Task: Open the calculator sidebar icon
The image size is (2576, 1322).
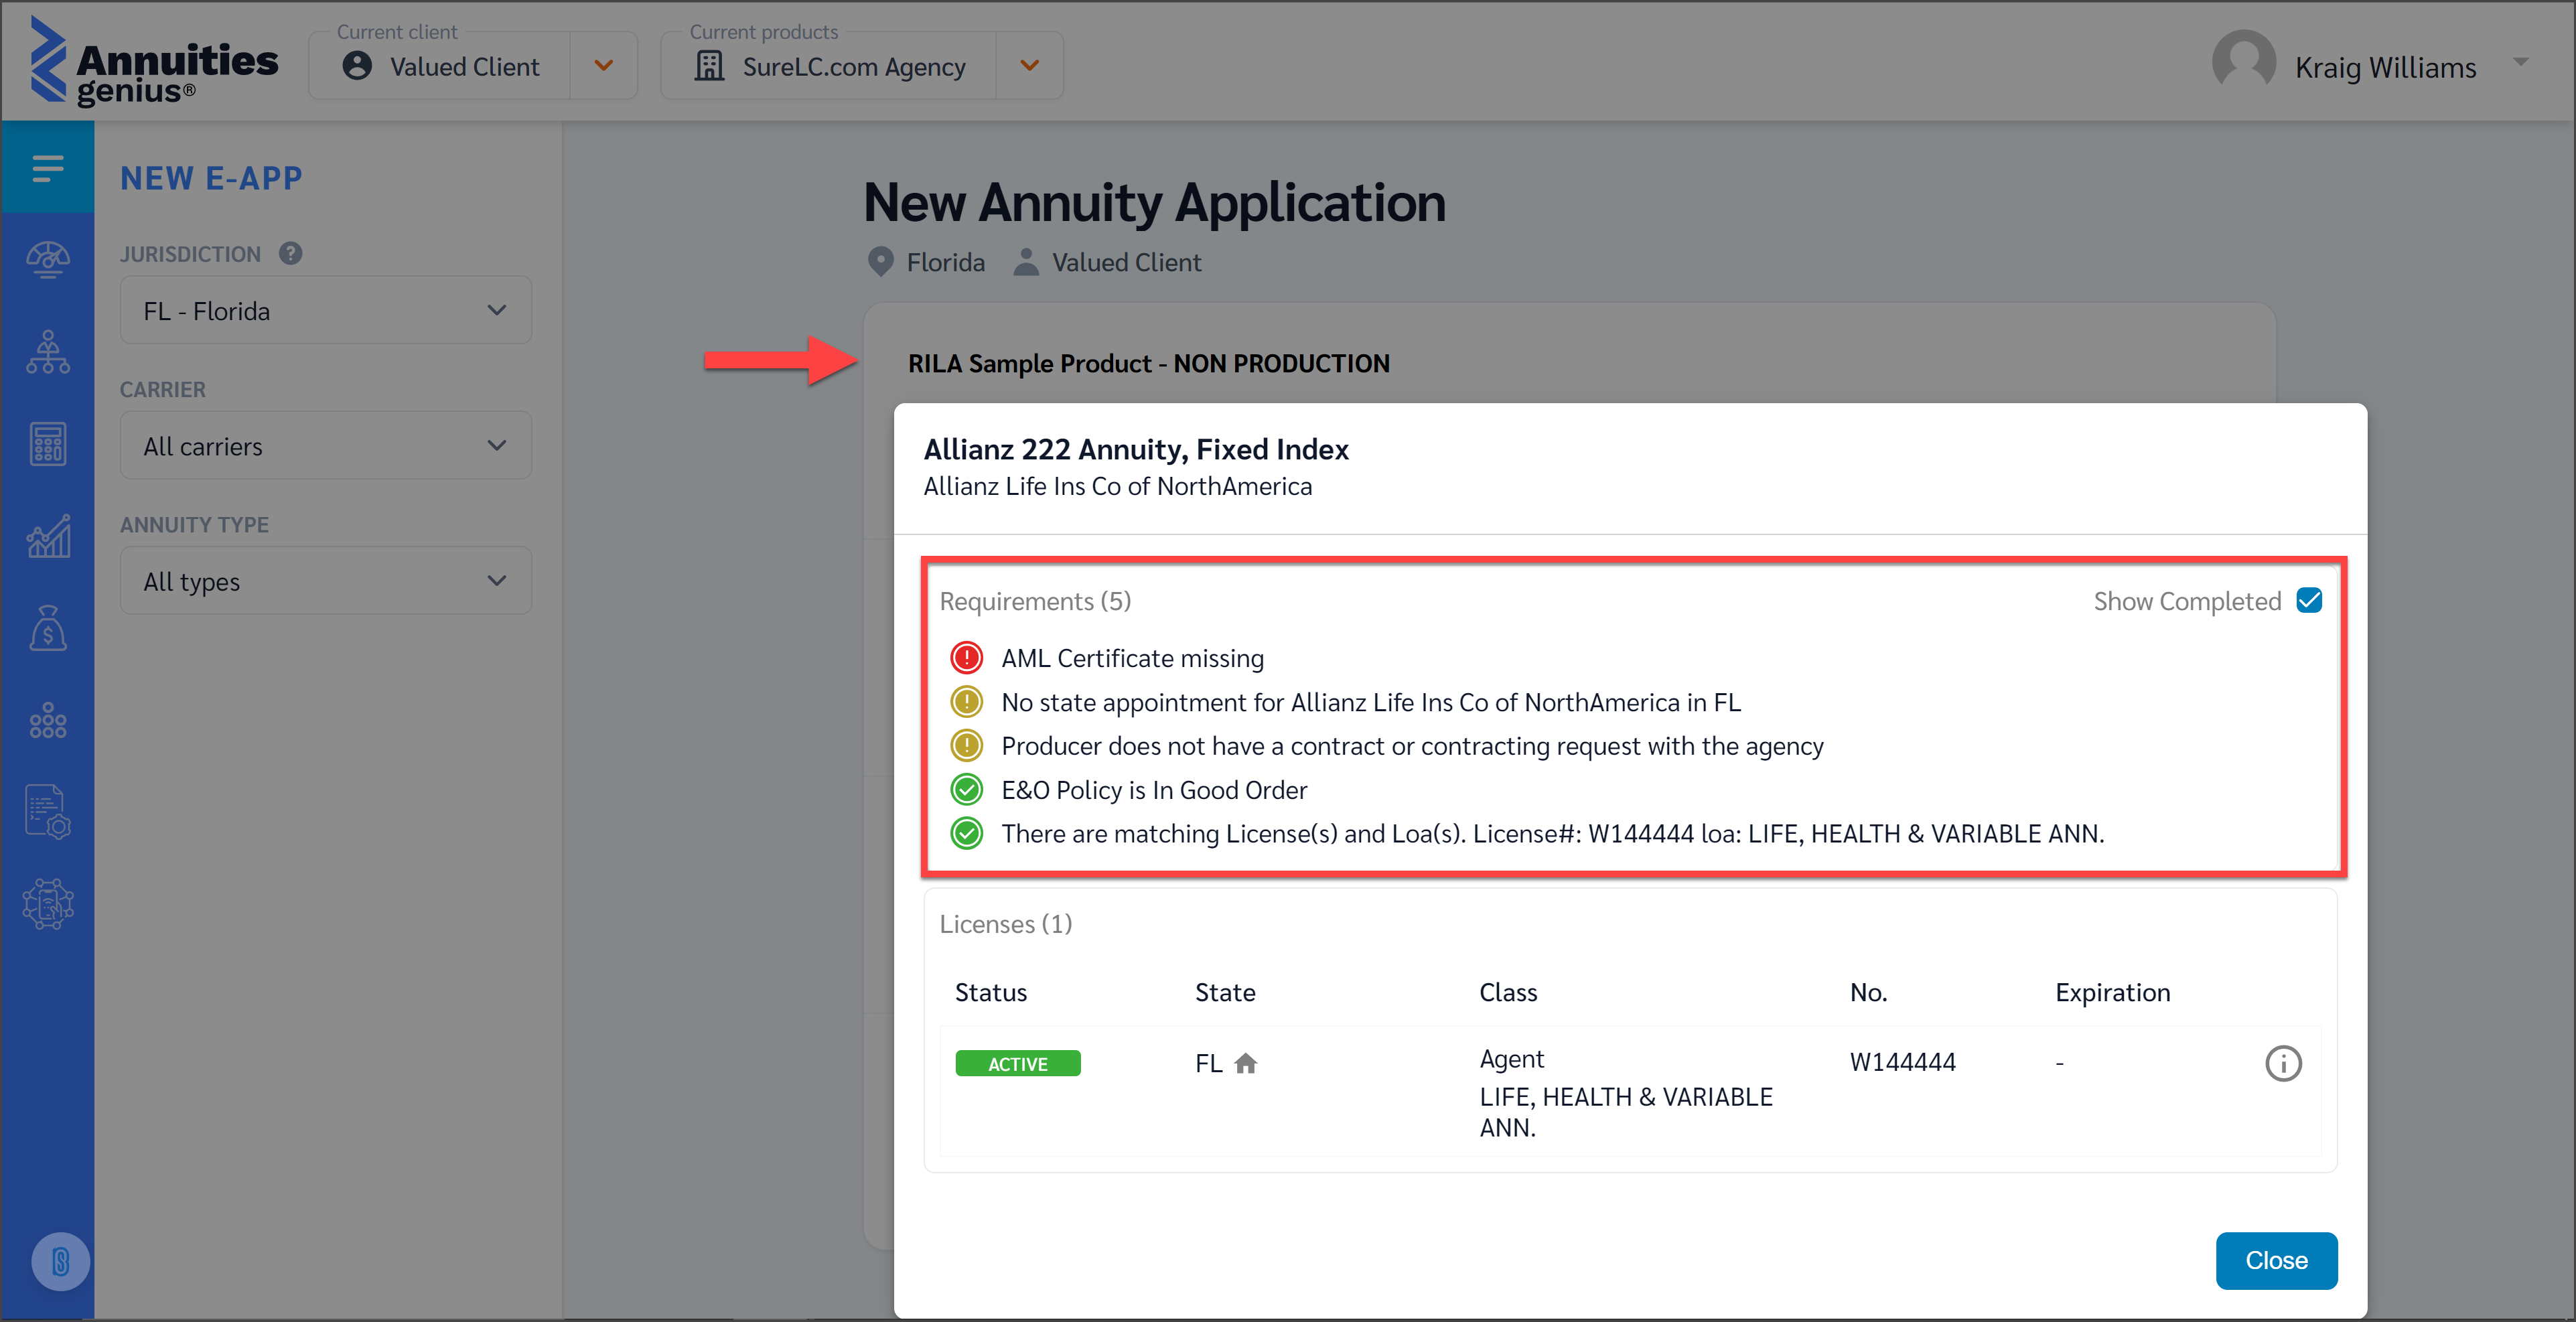Action: point(48,444)
